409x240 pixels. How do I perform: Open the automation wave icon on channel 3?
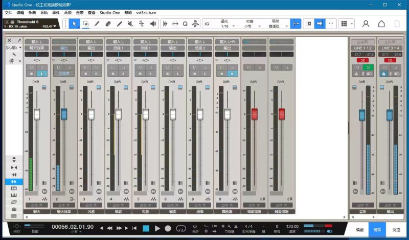pos(99,199)
